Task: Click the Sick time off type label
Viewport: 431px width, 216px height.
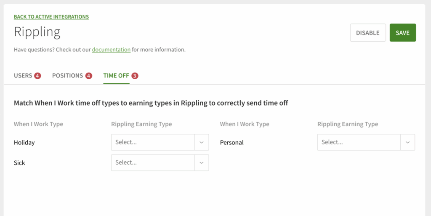Action: click(x=19, y=163)
